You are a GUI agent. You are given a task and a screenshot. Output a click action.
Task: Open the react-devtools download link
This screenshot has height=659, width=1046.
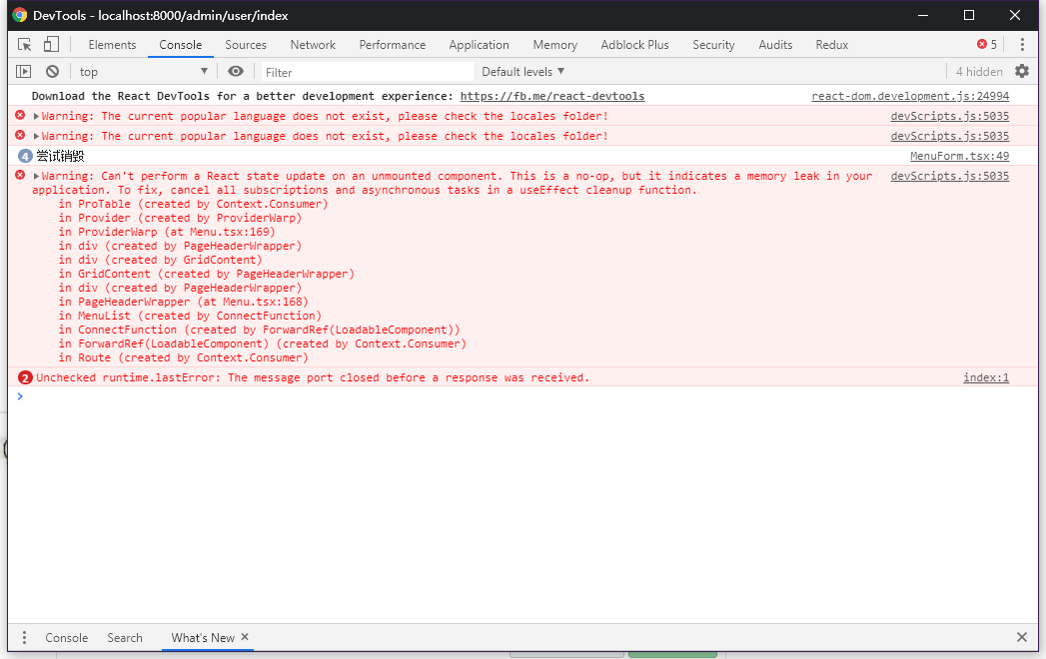[x=552, y=96]
